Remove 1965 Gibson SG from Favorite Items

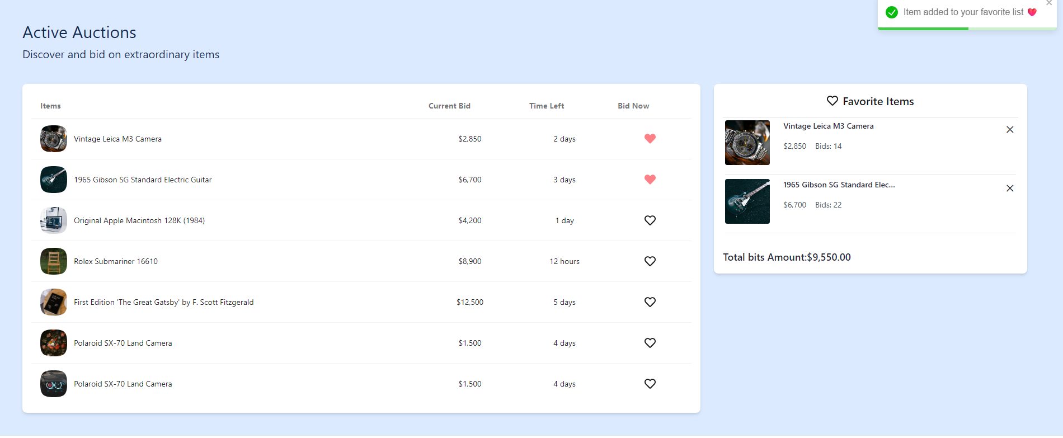tap(1010, 189)
